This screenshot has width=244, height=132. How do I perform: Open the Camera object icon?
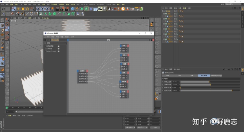pos(100,9)
